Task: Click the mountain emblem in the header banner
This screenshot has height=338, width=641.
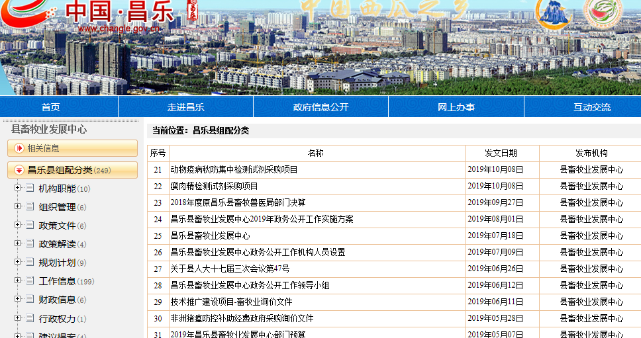Action: 554,13
